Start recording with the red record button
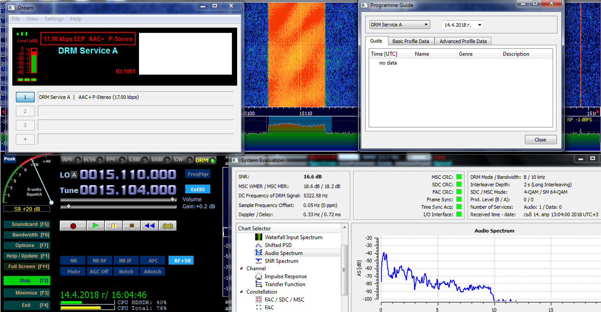 click(x=73, y=226)
